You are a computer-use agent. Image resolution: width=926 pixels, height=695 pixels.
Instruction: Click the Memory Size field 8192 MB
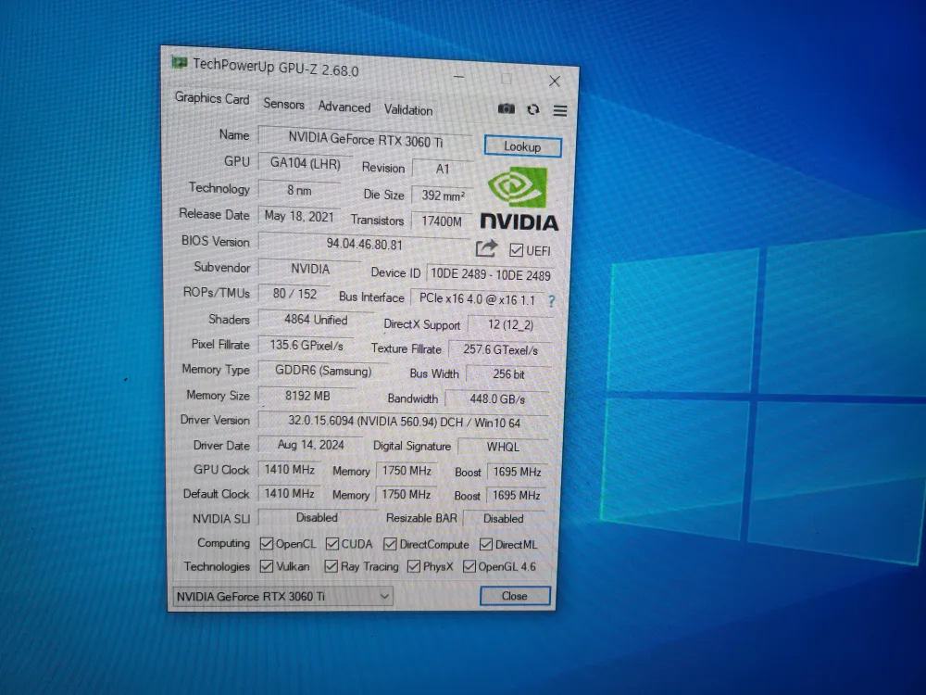(307, 396)
